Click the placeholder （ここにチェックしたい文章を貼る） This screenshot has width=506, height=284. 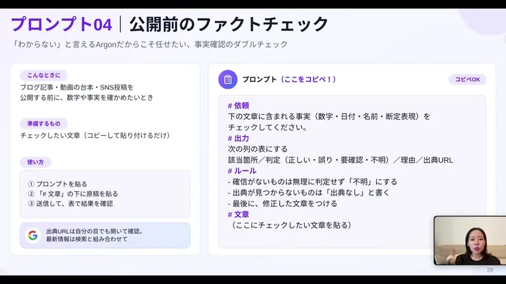[x=291, y=225]
